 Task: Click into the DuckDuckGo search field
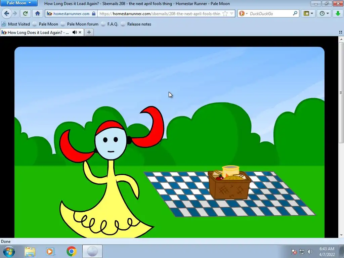coord(270,13)
